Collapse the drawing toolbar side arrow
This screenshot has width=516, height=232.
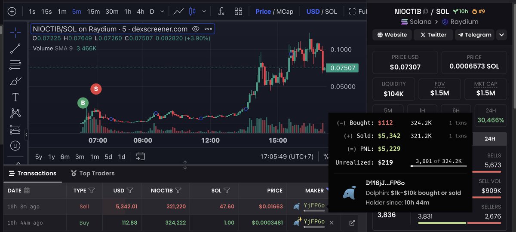[x=26, y=134]
